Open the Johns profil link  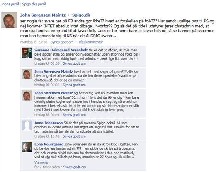(10, 4)
